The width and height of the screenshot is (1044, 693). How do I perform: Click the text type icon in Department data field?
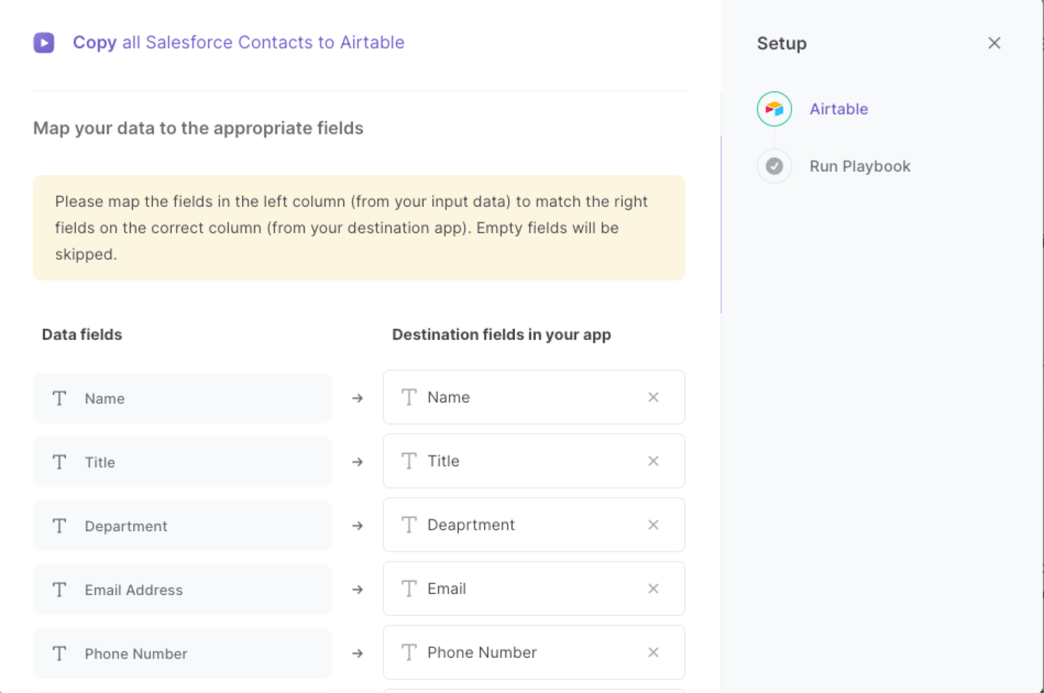(59, 526)
